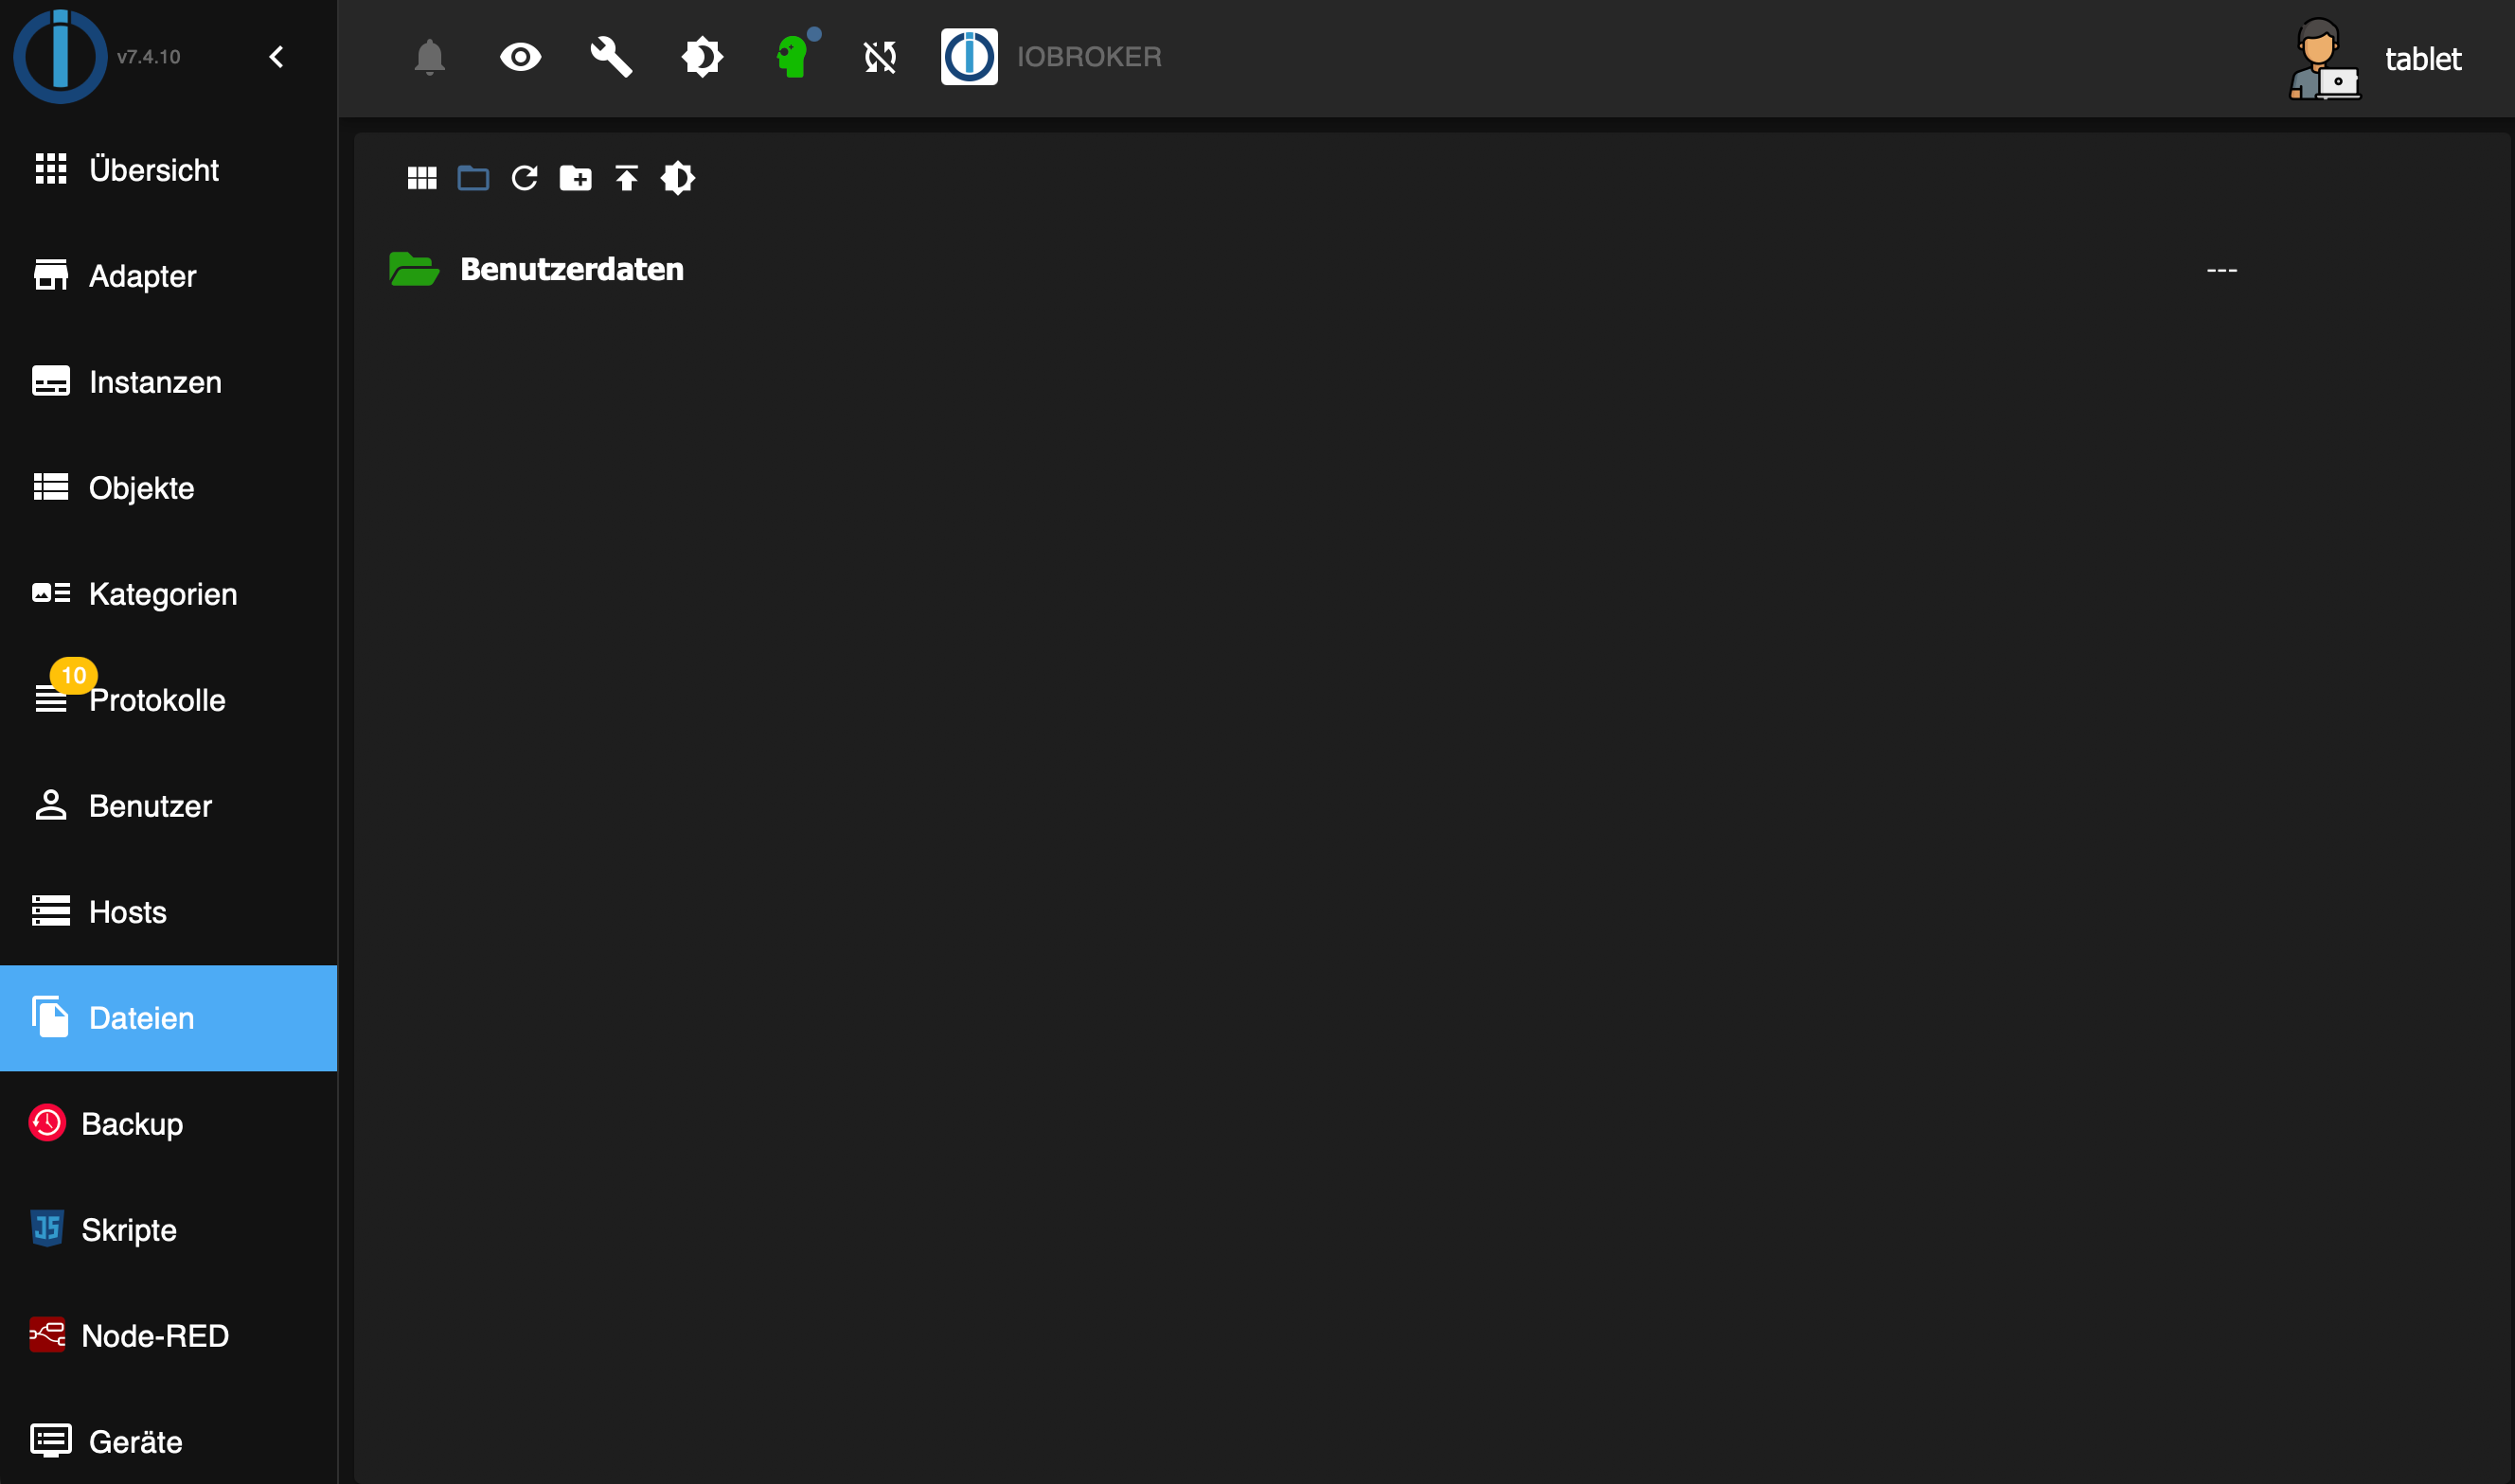Switch to tile view in file browser
Screen dimensions: 2515x1484
pyautogui.click(x=422, y=178)
